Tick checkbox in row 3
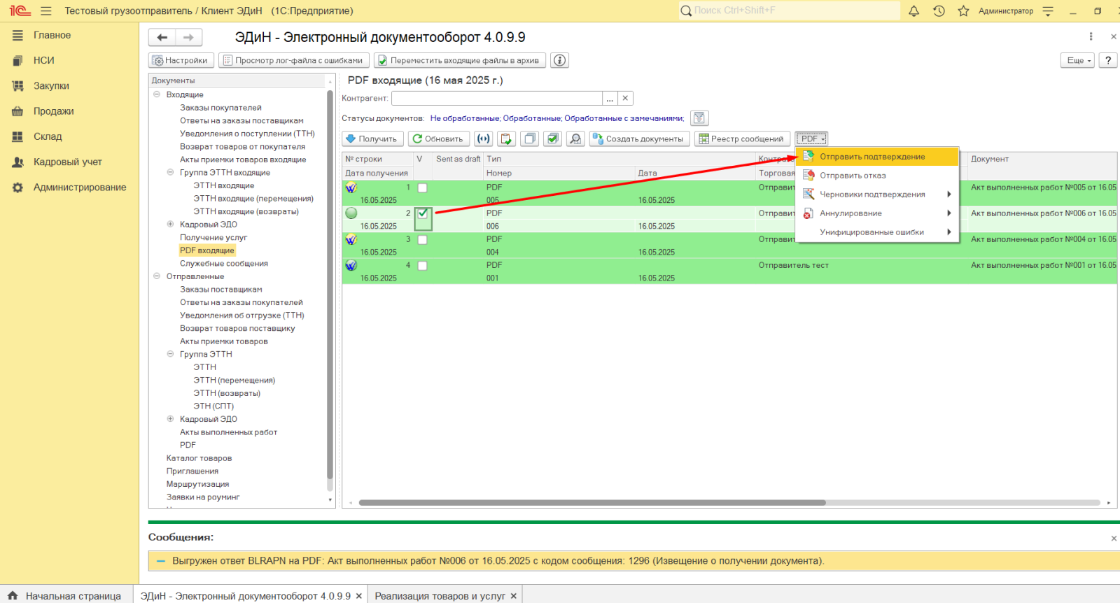 point(422,239)
